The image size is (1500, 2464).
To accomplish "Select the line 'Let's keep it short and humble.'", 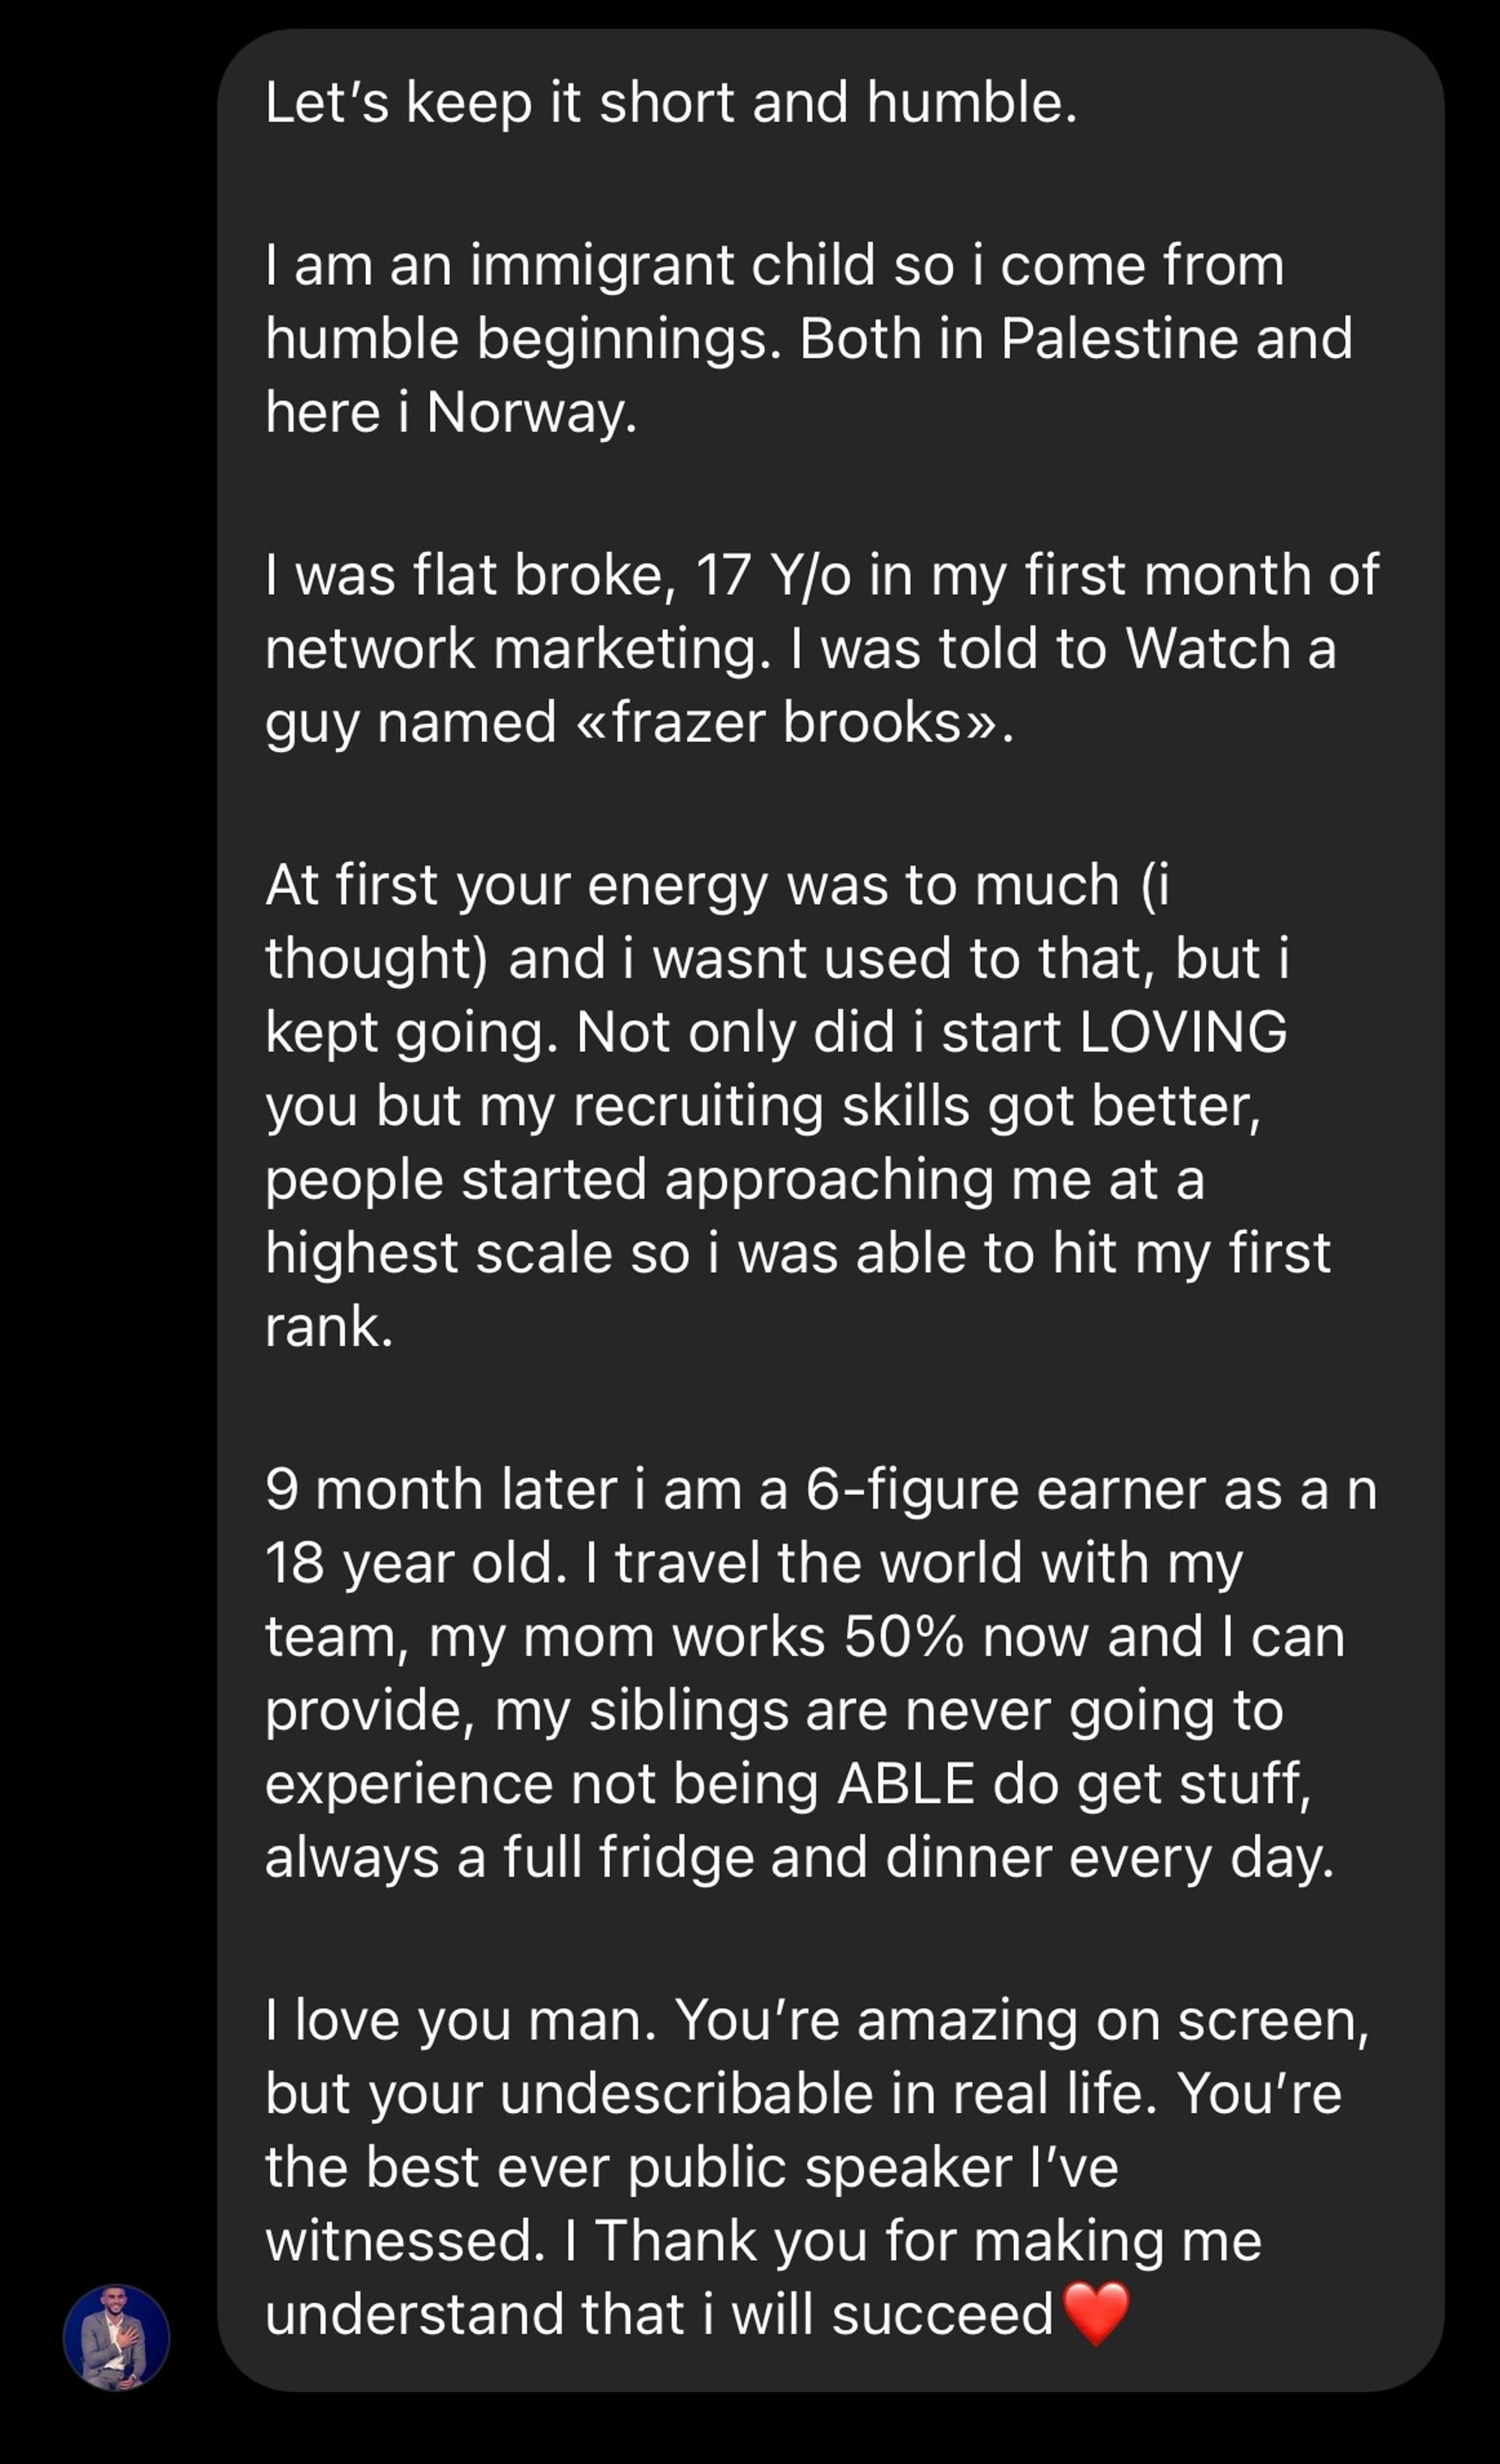I will (671, 103).
